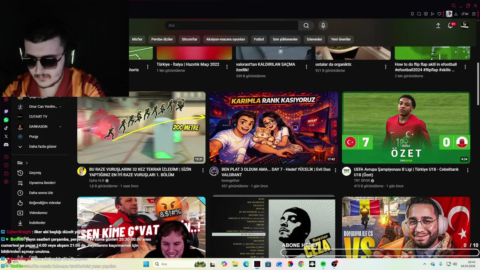The width and height of the screenshot is (480, 270).
Task: Open WhatsApp from the browser sidebar
Action: point(6,120)
